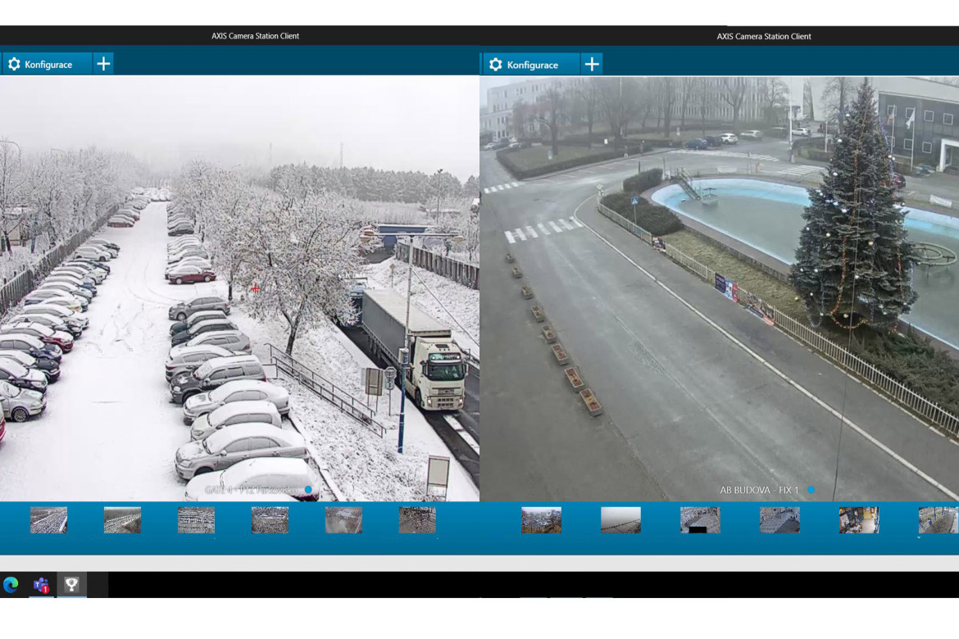Select the third camera thumbnail in the left strip
The image size is (959, 639).
(196, 520)
